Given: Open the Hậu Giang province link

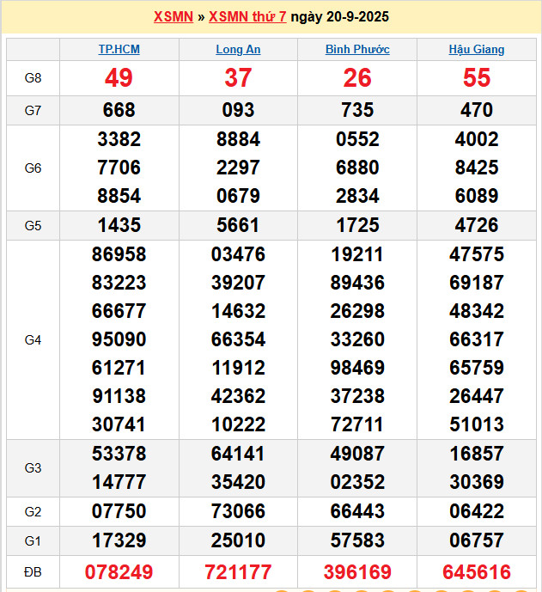Looking at the screenshot, I should point(477,50).
